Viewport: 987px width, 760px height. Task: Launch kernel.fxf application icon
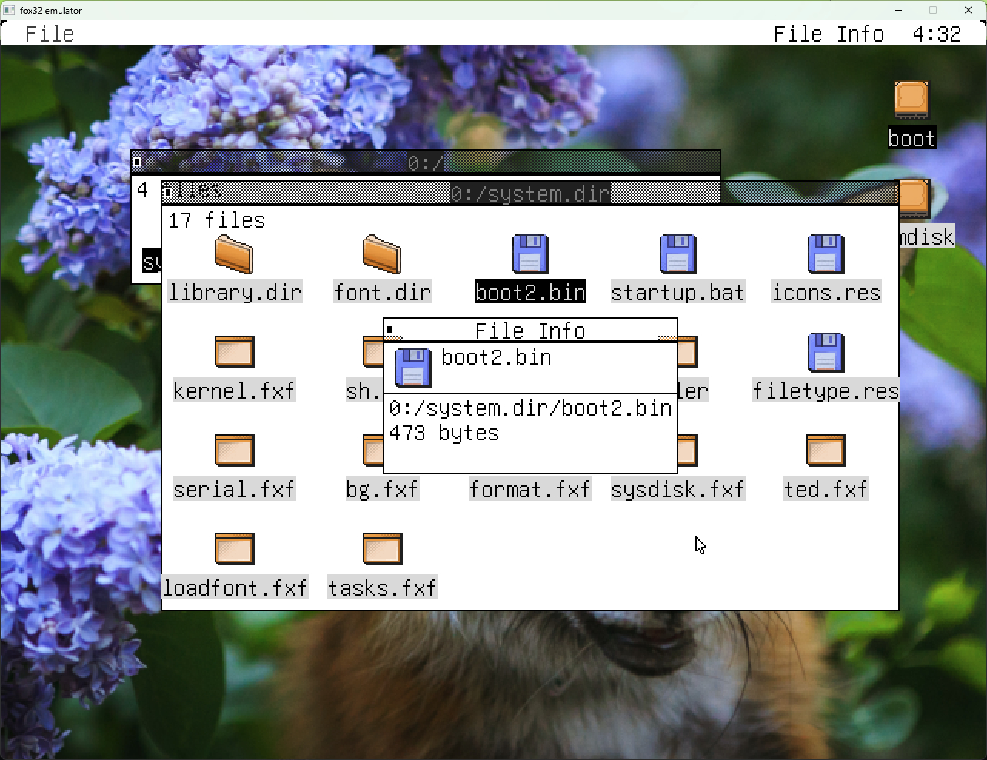(x=234, y=353)
